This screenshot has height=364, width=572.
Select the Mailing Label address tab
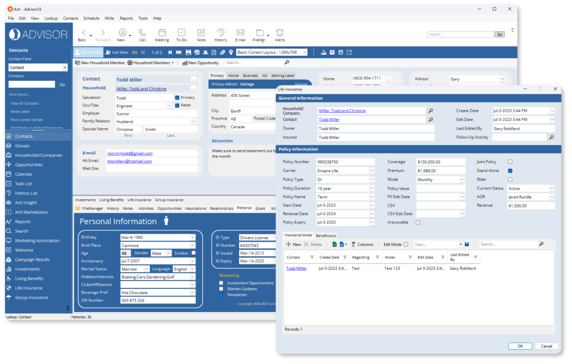coord(283,75)
